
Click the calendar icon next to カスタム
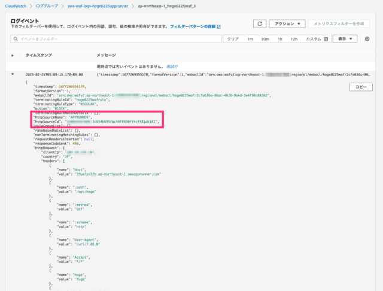tap(326, 39)
